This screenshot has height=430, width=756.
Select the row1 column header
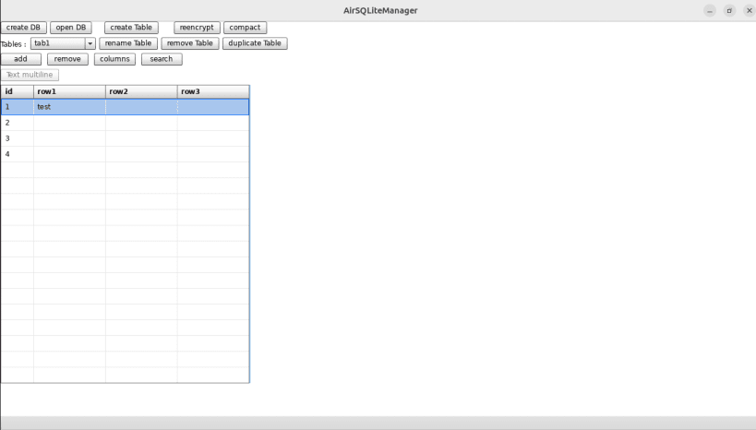pyautogui.click(x=69, y=91)
